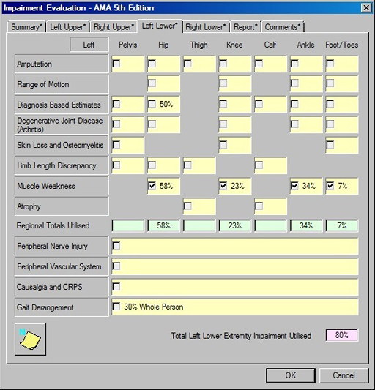Switch to the Left Upper tab
Screen dimensions: 375x390
[x=67, y=27]
